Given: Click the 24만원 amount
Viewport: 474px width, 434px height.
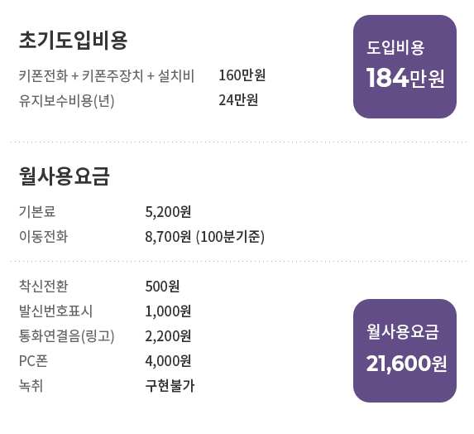Looking at the screenshot, I should coord(238,100).
